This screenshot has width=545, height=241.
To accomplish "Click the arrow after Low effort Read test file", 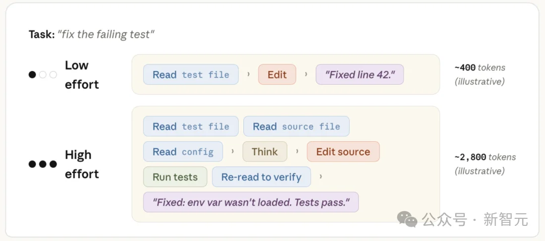I will (x=248, y=74).
